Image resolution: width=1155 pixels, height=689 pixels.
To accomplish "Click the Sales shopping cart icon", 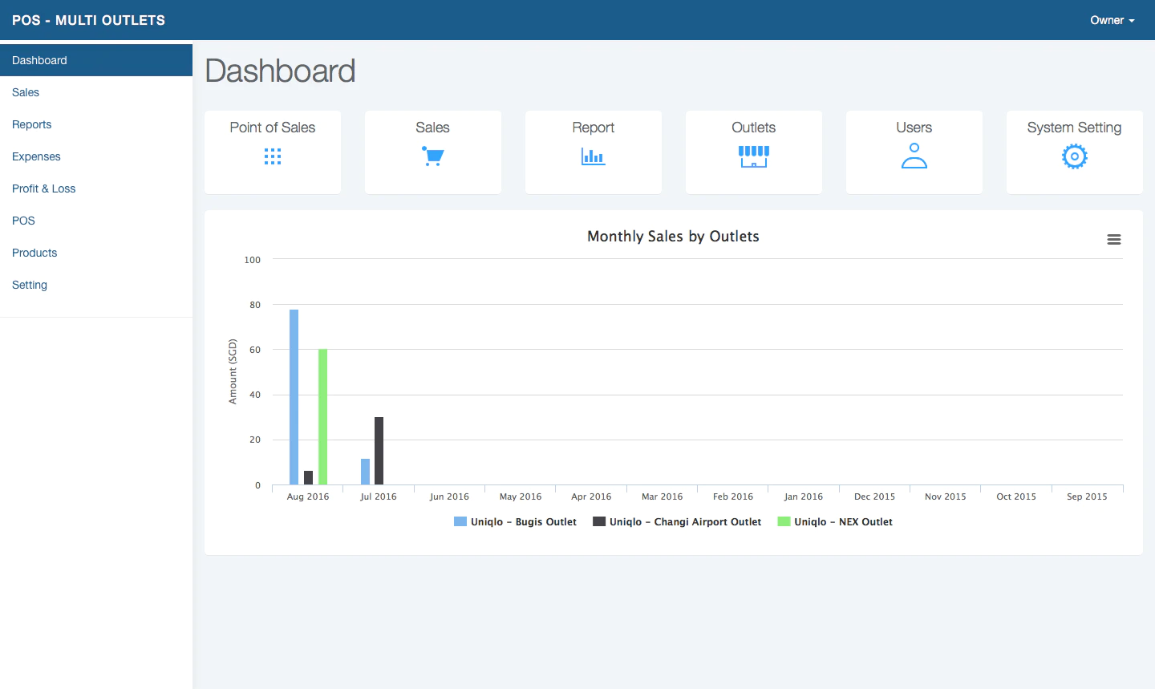I will coord(433,156).
